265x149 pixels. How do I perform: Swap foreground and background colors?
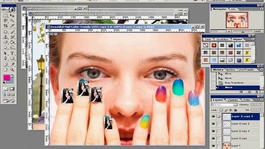pos(12,75)
